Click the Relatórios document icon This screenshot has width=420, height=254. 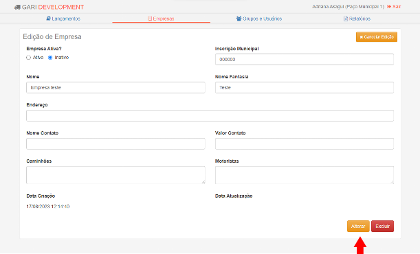click(x=346, y=19)
